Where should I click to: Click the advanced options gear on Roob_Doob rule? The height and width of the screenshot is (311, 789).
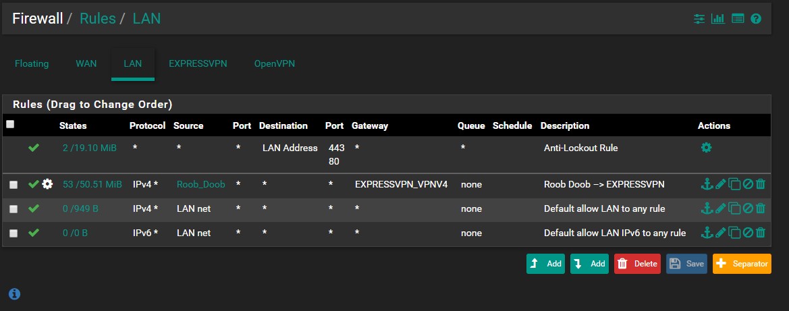pos(47,184)
